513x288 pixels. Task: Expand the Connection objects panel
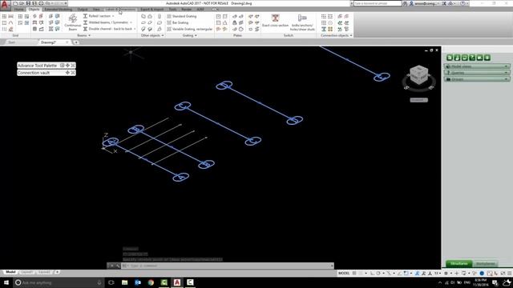click(x=337, y=35)
